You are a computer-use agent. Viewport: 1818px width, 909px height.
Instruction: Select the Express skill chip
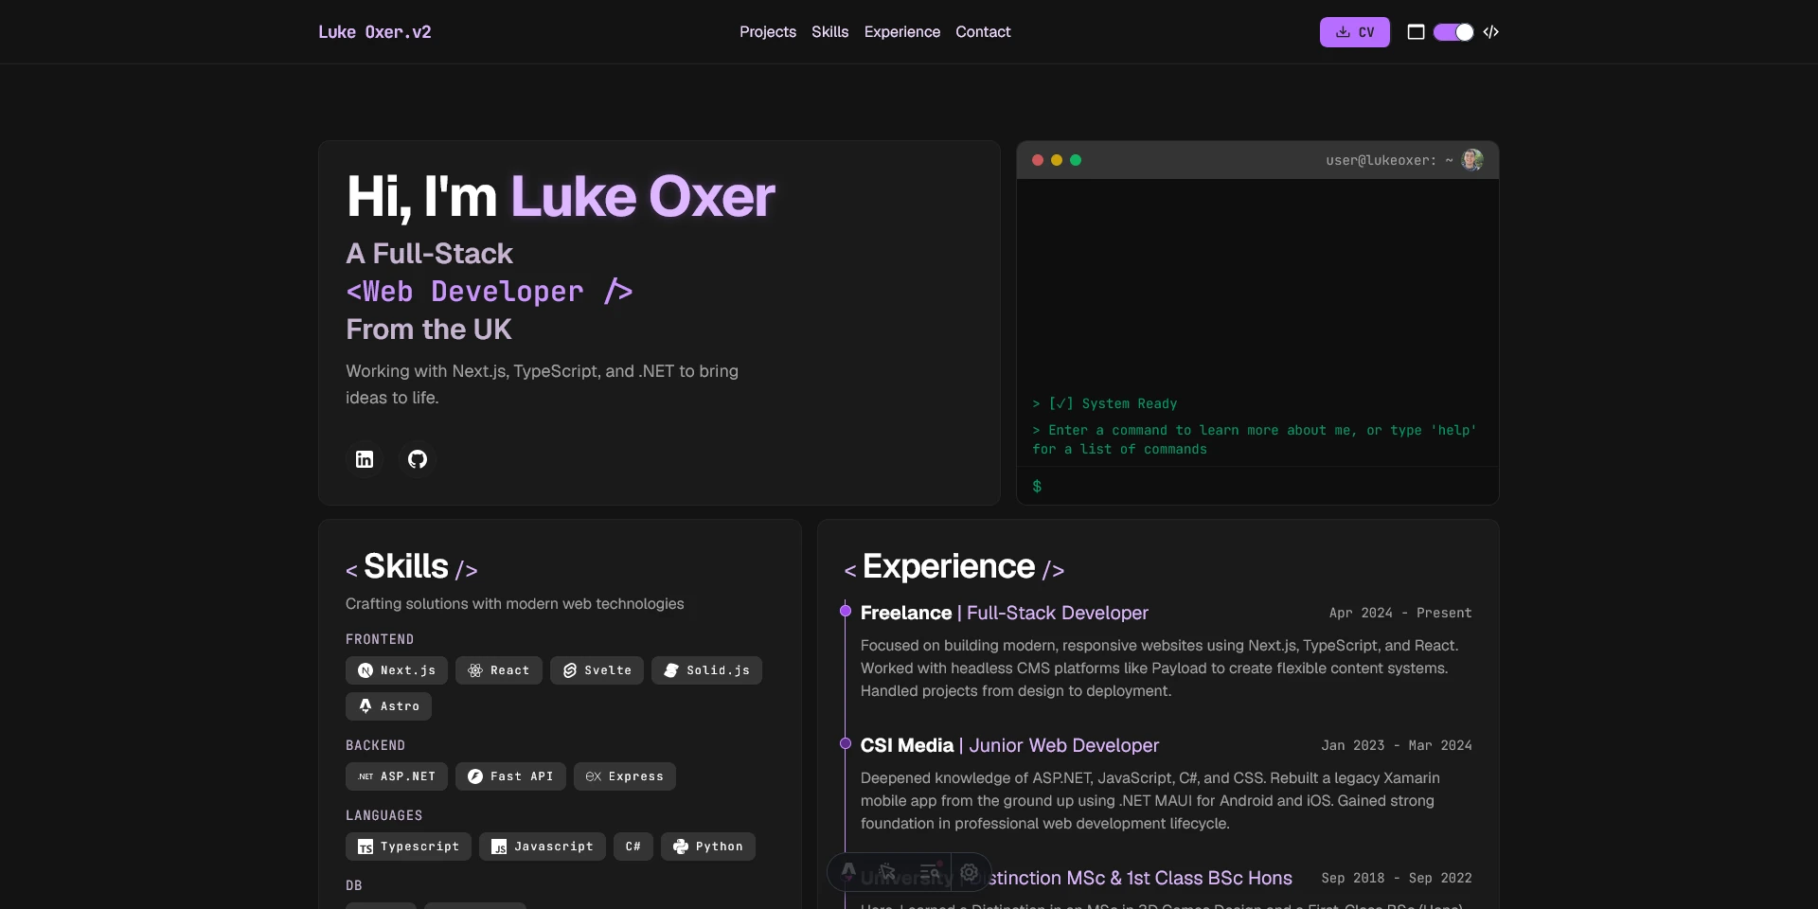pyautogui.click(x=625, y=776)
